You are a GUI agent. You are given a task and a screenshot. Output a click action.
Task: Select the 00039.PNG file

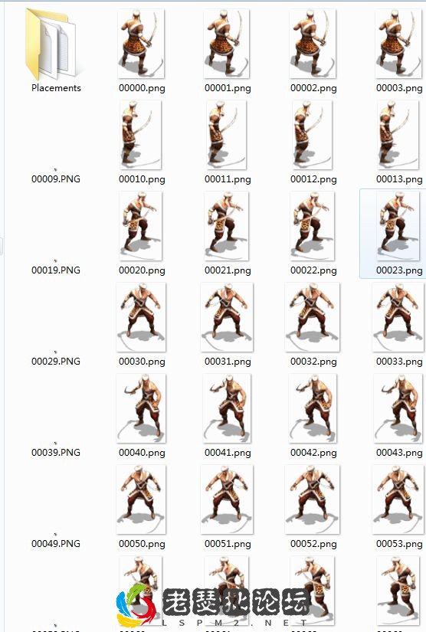click(56, 452)
